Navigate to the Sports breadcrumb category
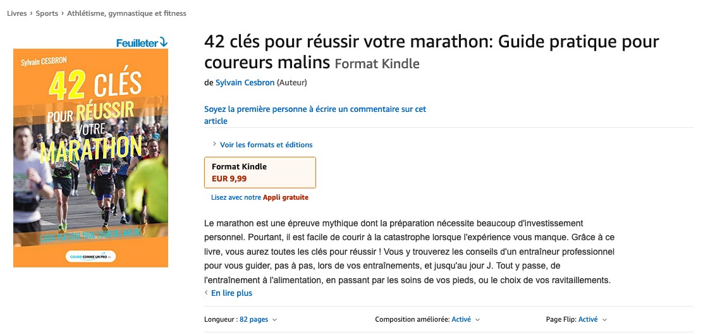This screenshot has height=335, width=703. (47, 13)
